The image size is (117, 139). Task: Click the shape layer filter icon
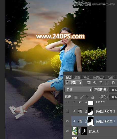coord(107,83)
